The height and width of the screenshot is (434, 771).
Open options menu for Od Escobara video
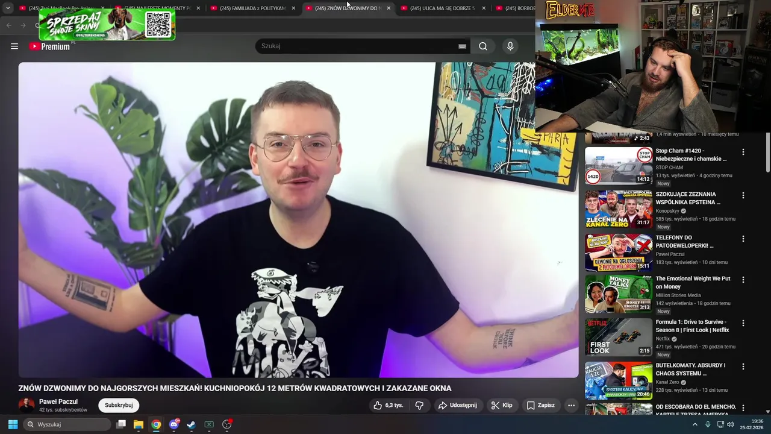click(x=743, y=409)
